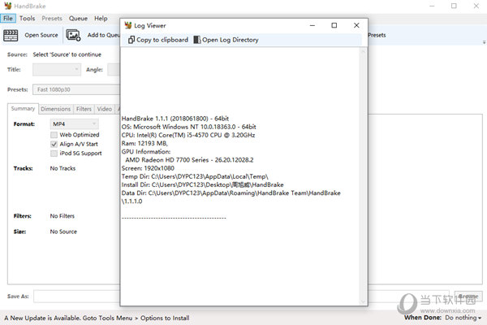Click the 'AMD Radeon HD 7700 Series' line
Screen dimensions: 487x325
pos(189,160)
